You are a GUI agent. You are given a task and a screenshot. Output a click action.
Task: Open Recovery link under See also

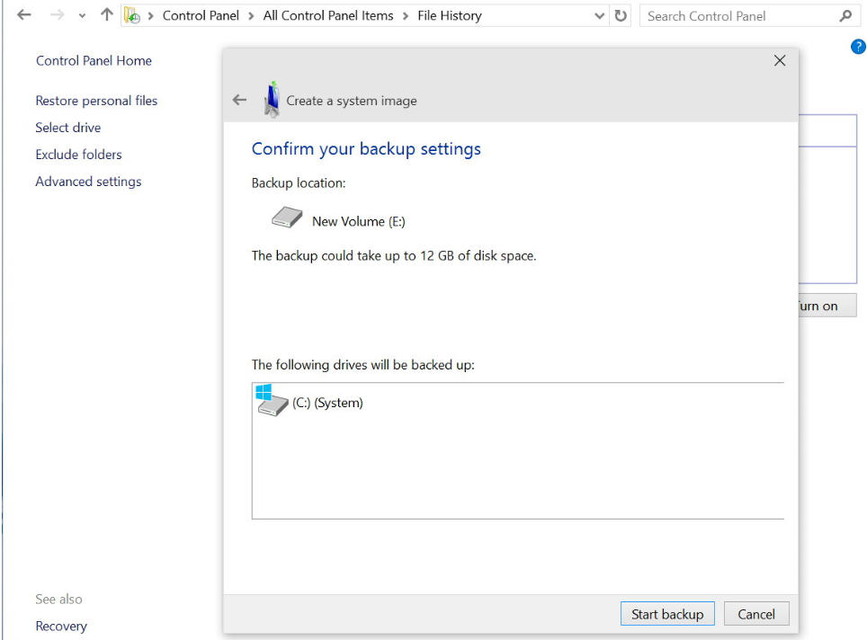pyautogui.click(x=61, y=627)
